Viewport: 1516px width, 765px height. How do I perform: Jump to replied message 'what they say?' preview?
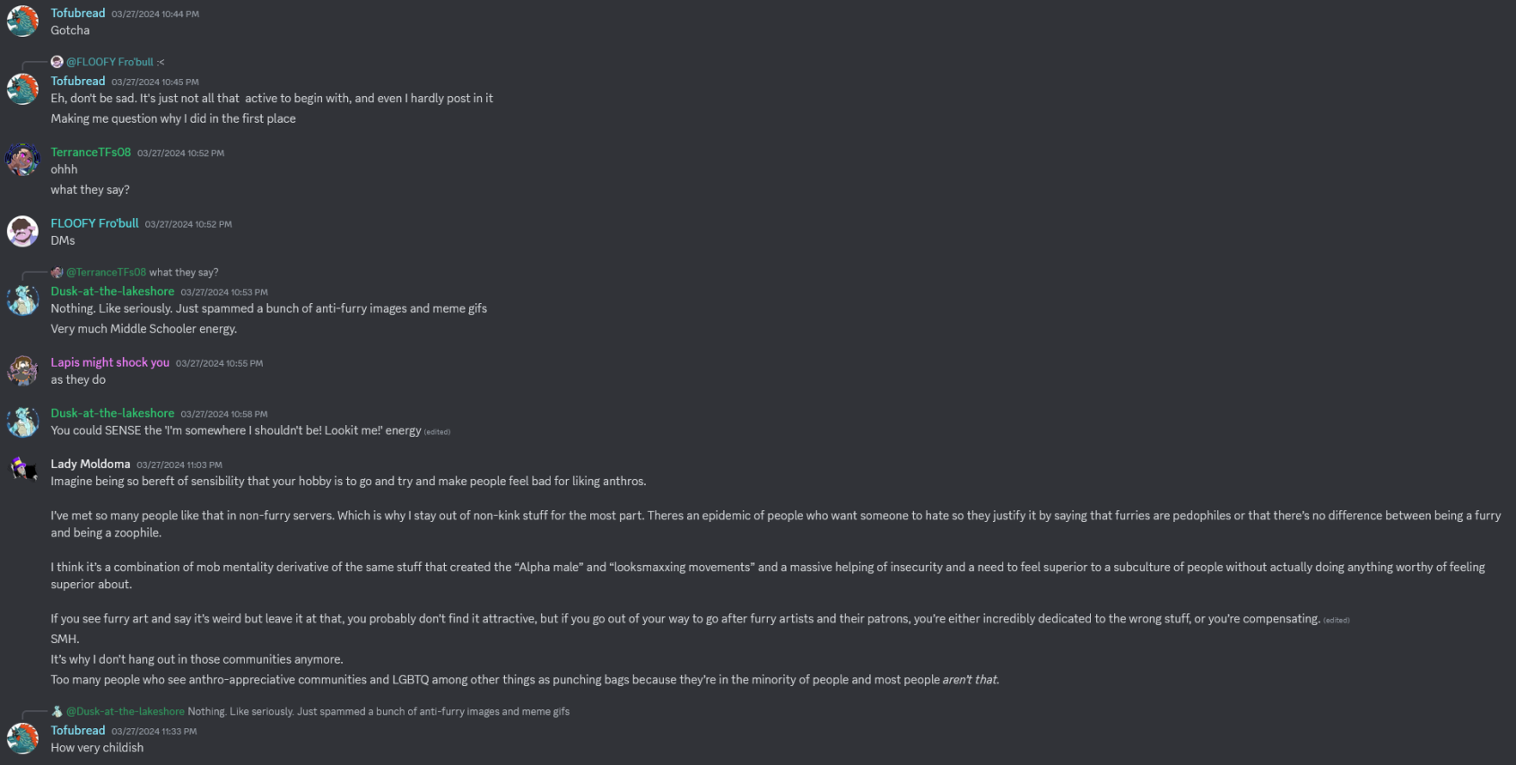click(x=184, y=273)
